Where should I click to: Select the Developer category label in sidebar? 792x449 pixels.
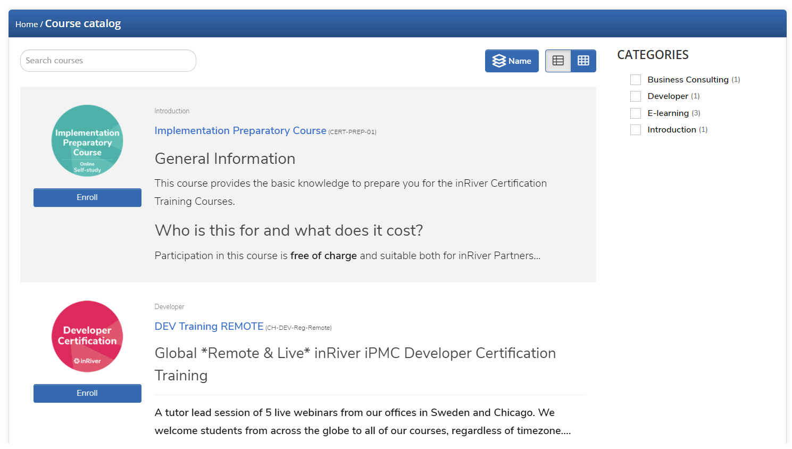click(x=668, y=96)
